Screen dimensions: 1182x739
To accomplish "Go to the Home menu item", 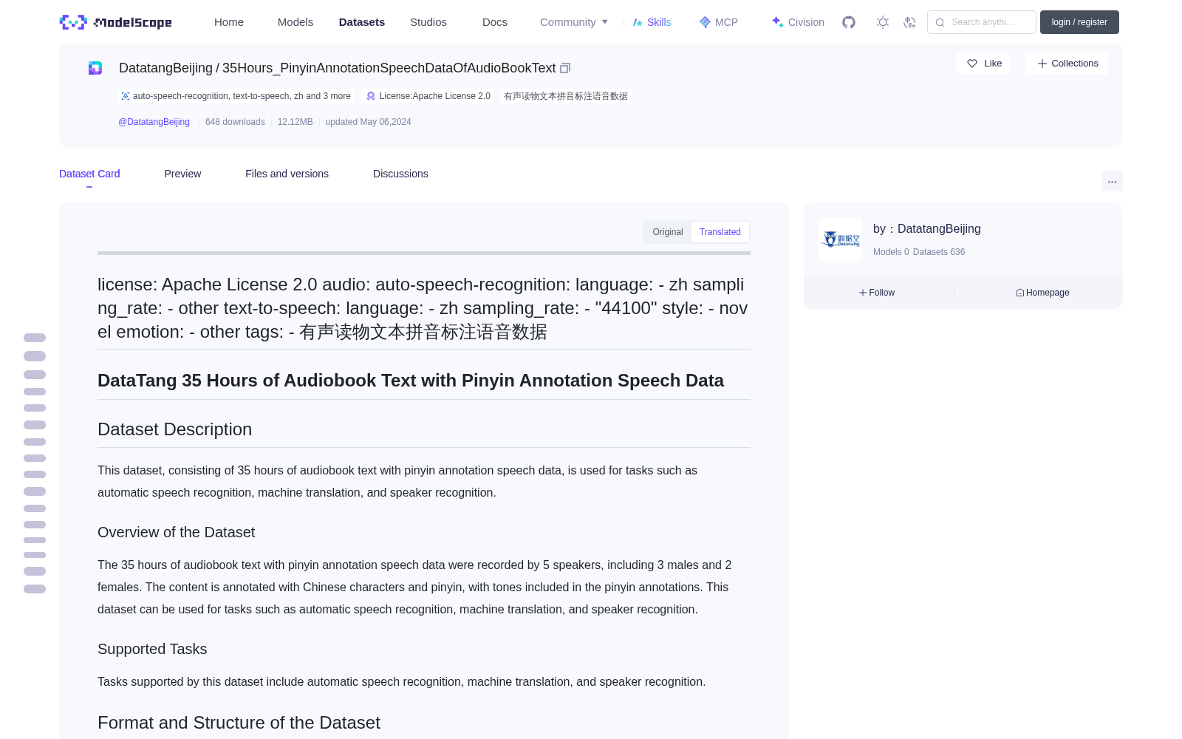I will pos(229,22).
